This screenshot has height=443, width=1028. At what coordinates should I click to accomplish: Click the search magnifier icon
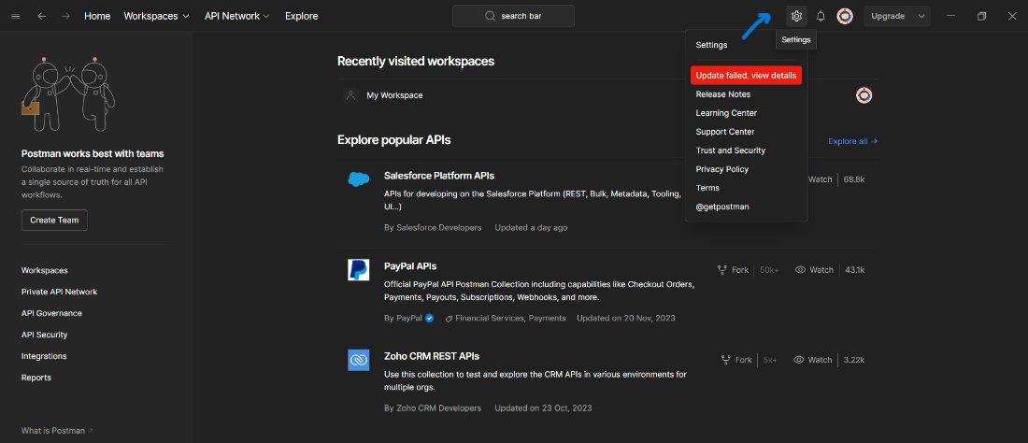490,17
